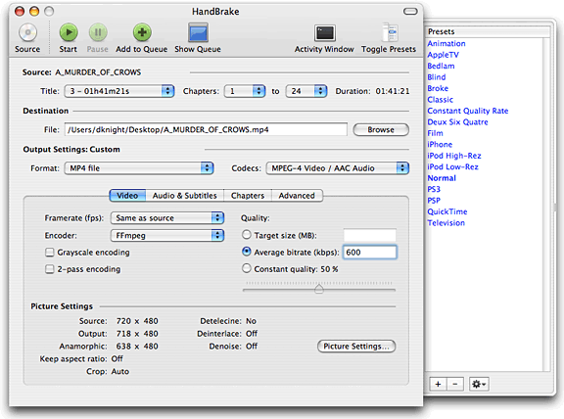
Task: Select the iPod Low-Rez preset
Action: (452, 166)
